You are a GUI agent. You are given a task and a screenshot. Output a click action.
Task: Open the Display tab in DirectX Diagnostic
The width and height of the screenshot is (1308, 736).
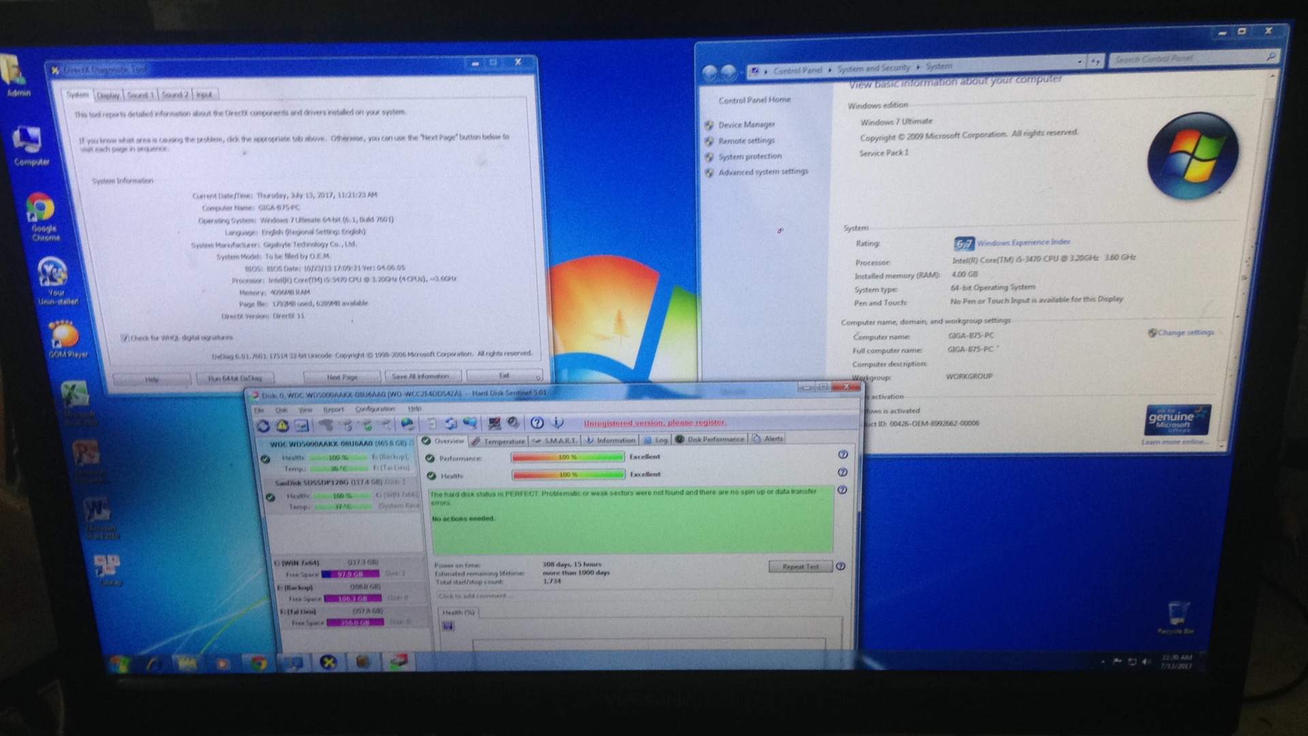point(108,95)
